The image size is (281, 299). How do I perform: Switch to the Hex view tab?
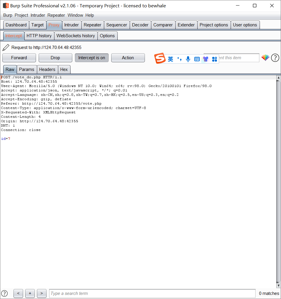click(64, 69)
